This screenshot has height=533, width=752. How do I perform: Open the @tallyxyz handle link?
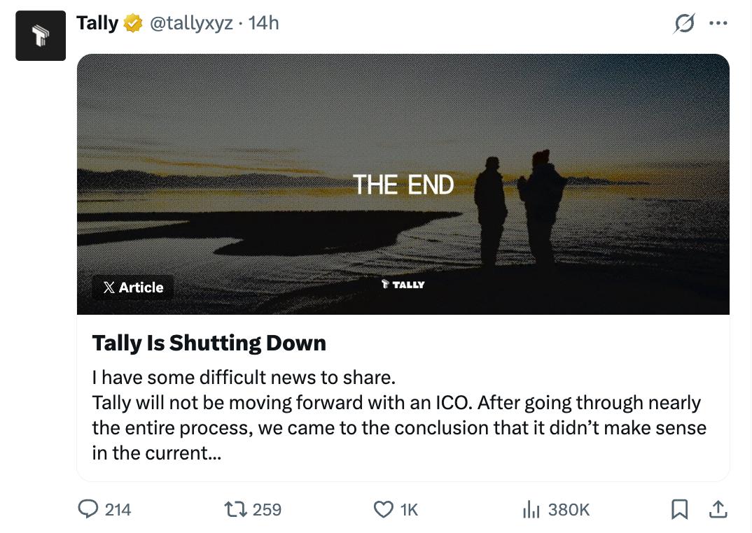[x=188, y=23]
